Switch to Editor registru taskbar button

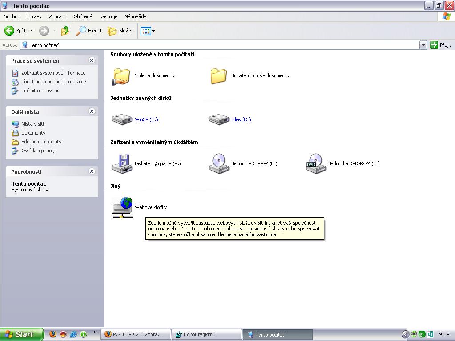click(x=207, y=334)
